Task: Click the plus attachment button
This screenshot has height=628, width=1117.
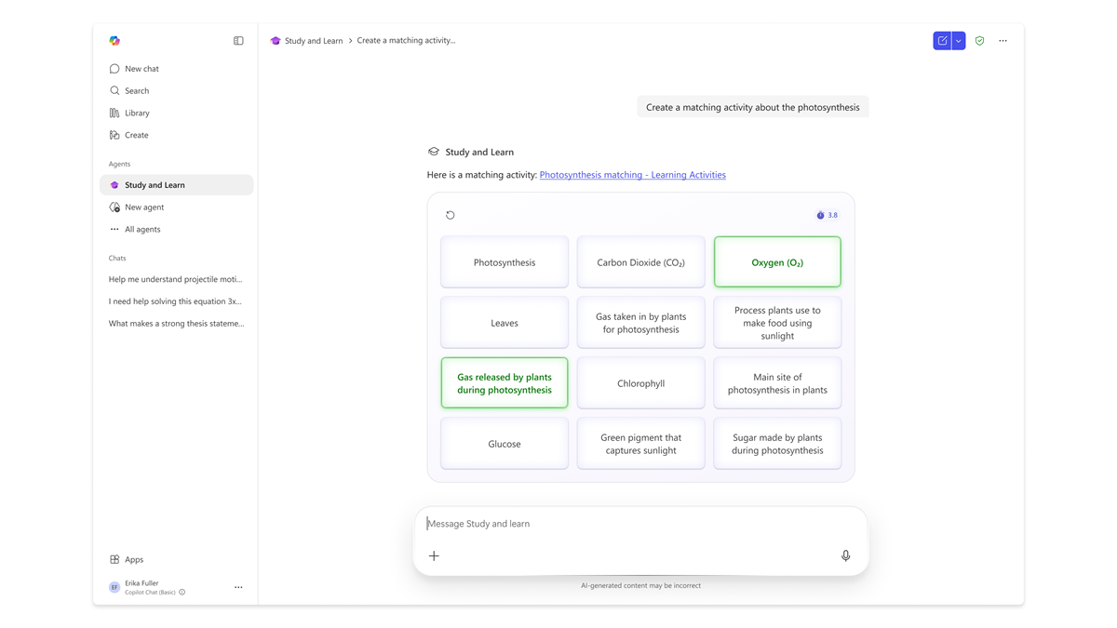Action: click(x=434, y=555)
